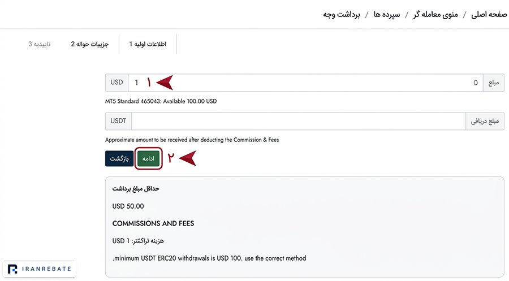Select the برداشت وجه breadcrumb item
Image resolution: width=509 pixels, height=281 pixels.
[x=342, y=15]
